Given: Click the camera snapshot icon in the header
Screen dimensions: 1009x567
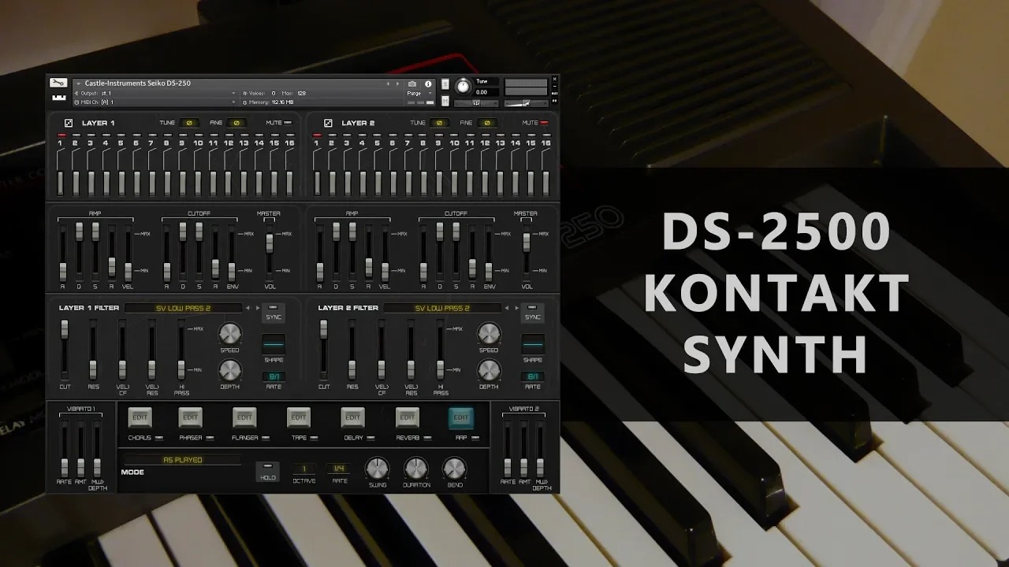Looking at the screenshot, I should (x=414, y=83).
